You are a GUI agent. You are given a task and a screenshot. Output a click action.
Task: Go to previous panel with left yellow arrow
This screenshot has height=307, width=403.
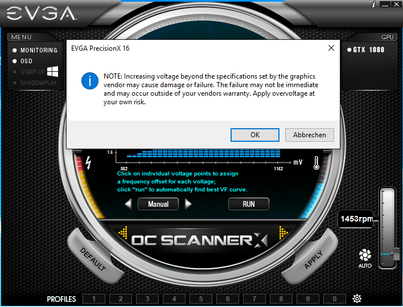(123, 233)
